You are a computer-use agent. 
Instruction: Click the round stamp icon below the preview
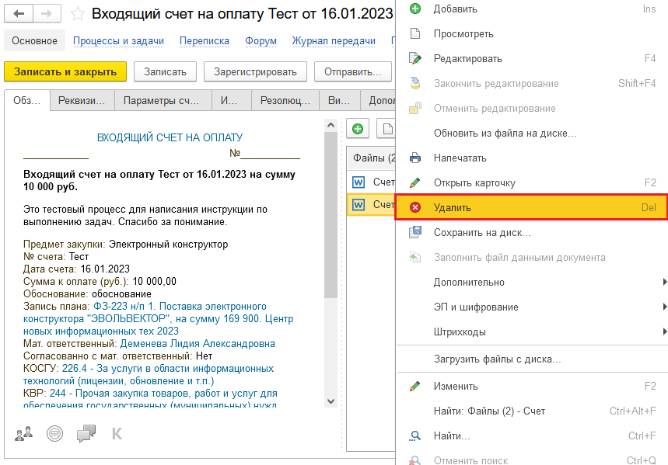pos(54,433)
